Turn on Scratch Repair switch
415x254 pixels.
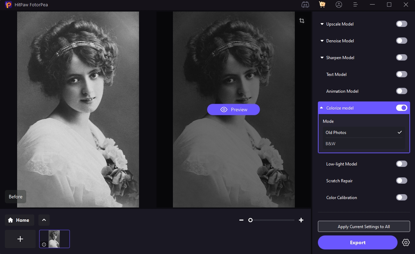(401, 181)
